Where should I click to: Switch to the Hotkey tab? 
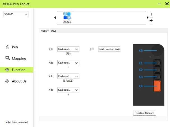(44, 31)
